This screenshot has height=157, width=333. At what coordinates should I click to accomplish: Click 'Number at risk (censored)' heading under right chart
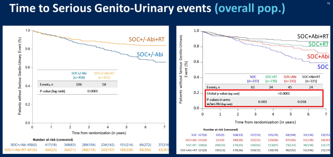[223, 130]
